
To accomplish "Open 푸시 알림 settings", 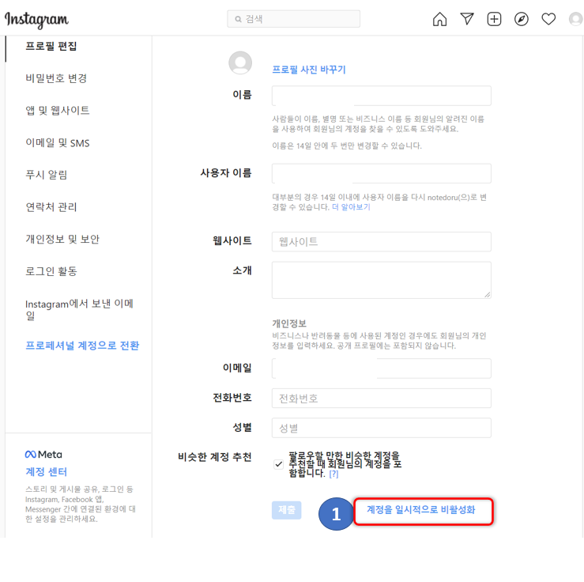I will coord(46,175).
